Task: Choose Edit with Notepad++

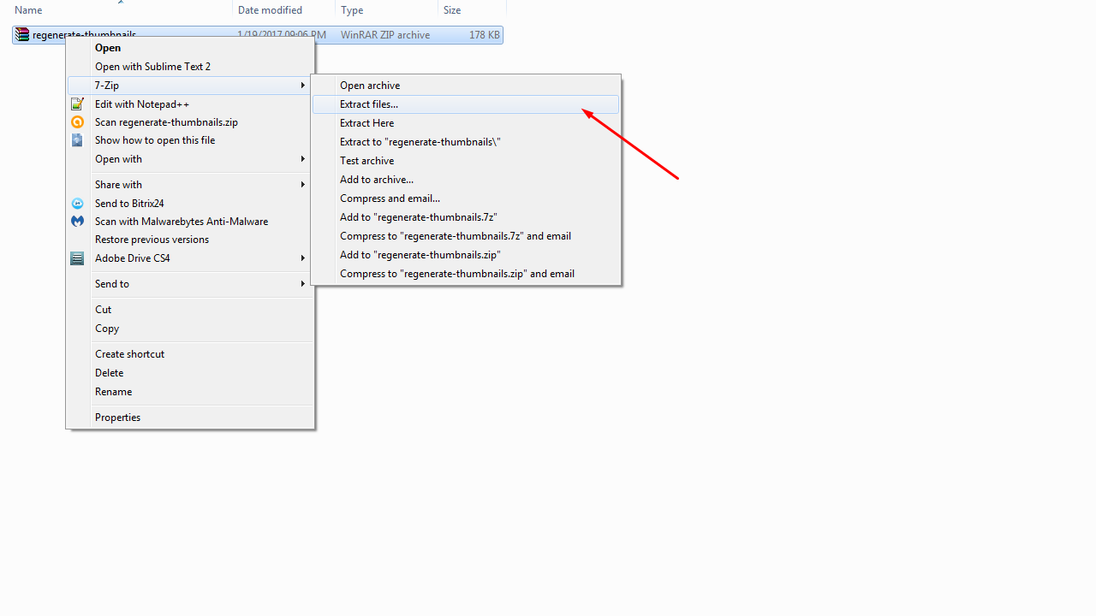Action: 190,104
